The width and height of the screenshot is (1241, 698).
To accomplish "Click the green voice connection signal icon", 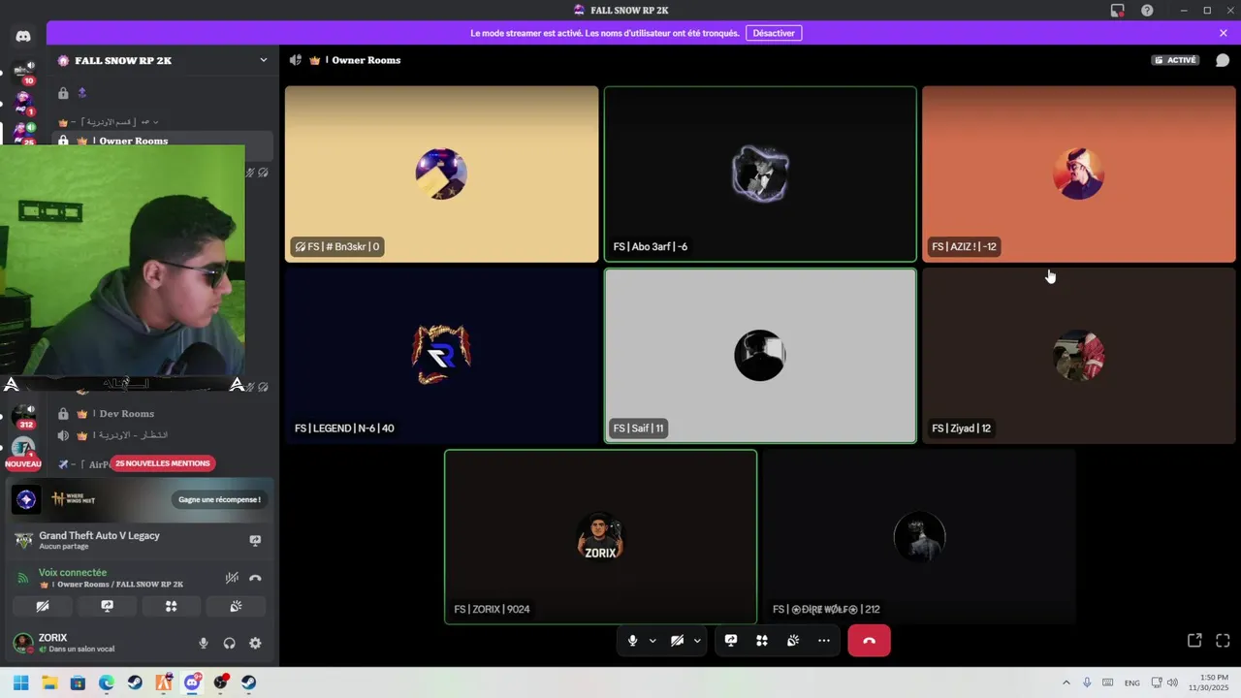I will (23, 578).
